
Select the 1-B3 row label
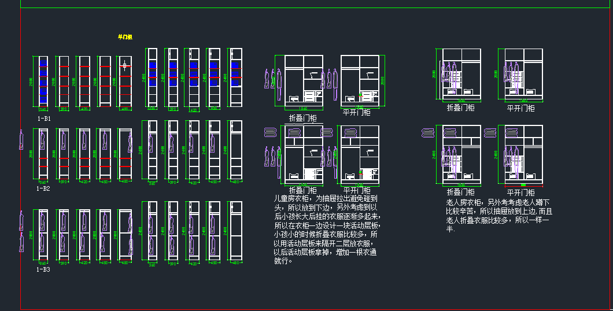tap(43, 269)
